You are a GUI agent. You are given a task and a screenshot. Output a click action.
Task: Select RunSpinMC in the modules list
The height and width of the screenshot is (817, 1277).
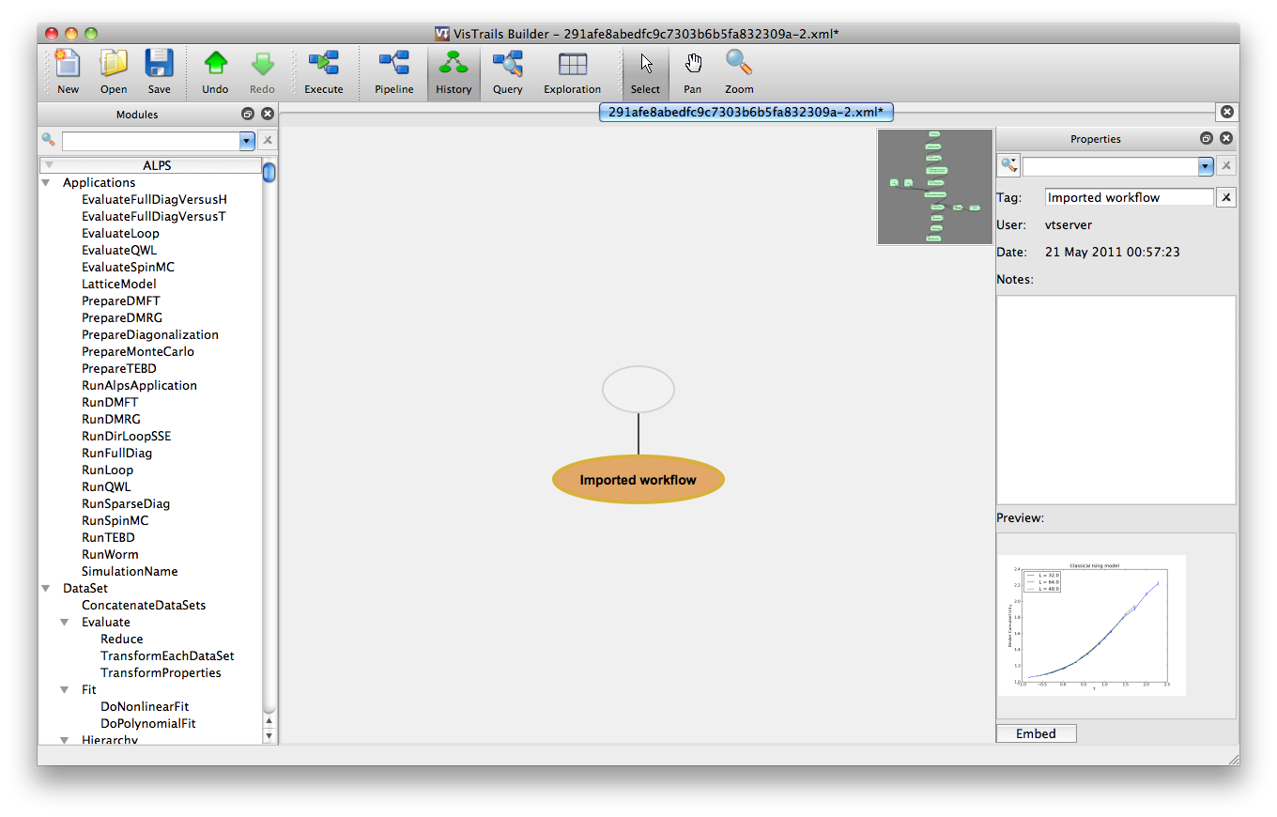[115, 520]
